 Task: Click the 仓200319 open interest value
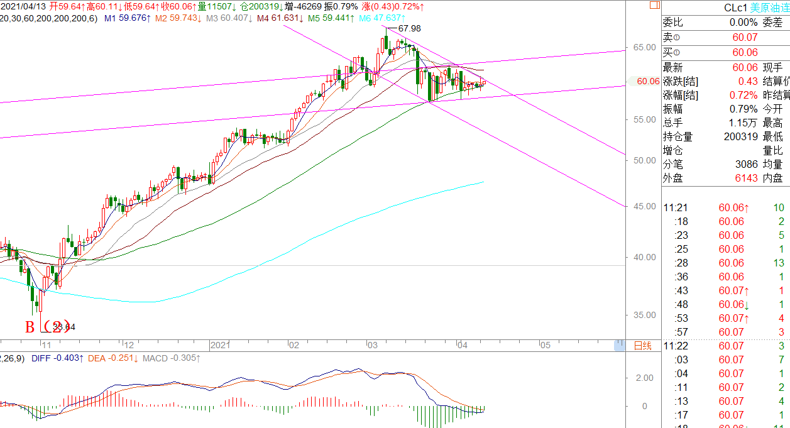click(x=260, y=6)
